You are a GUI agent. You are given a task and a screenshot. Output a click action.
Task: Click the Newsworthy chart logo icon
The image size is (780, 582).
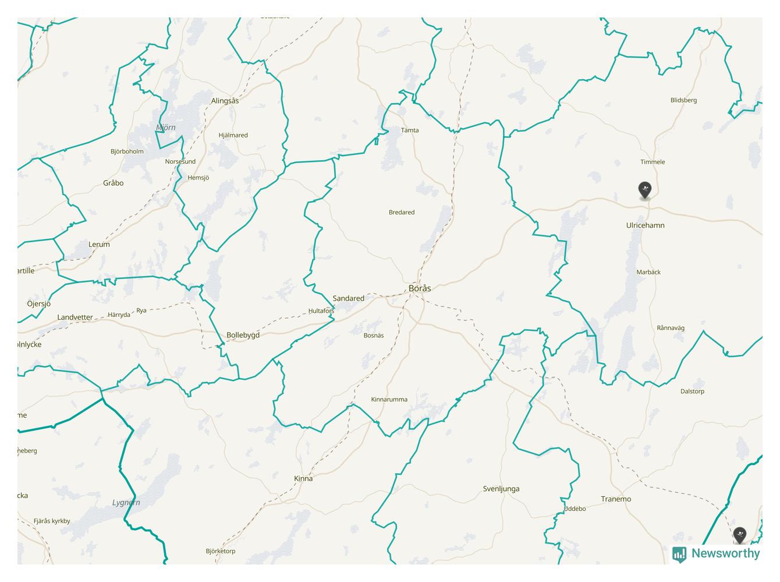click(x=679, y=554)
